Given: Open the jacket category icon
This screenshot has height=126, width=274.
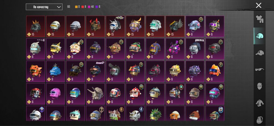Looking at the screenshot, I should [x=260, y=103].
